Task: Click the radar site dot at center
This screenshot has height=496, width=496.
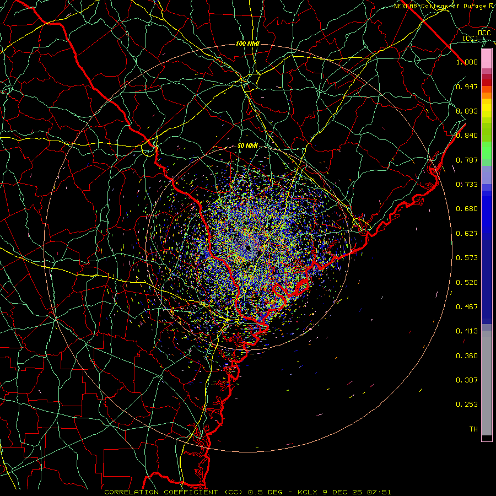Action: pos(249,248)
